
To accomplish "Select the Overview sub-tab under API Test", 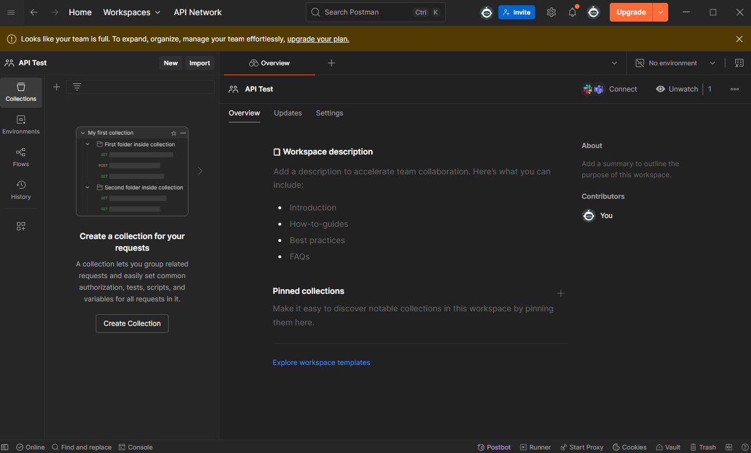I will (244, 113).
